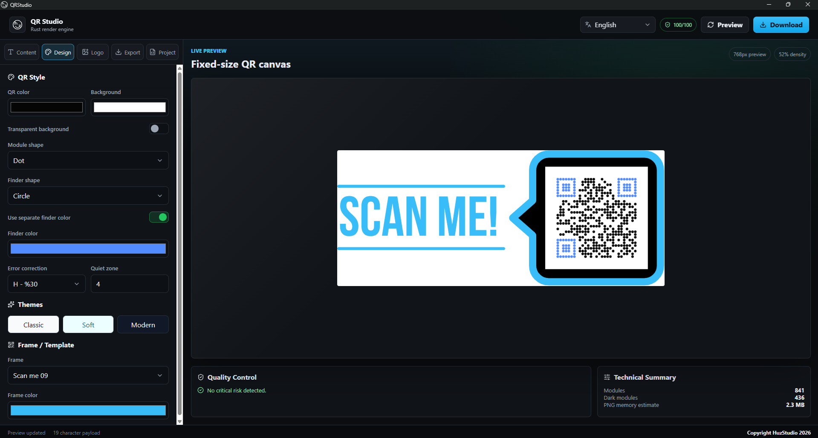The width and height of the screenshot is (818, 438).
Task: Apply the Modern theme
Action: [x=143, y=325]
